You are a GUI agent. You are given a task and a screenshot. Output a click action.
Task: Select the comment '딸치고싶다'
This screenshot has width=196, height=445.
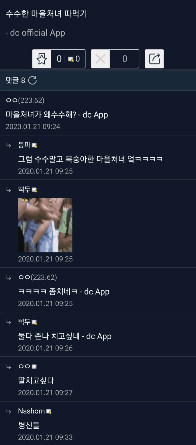tap(36, 381)
